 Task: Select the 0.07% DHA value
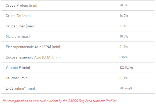(124, 57)
